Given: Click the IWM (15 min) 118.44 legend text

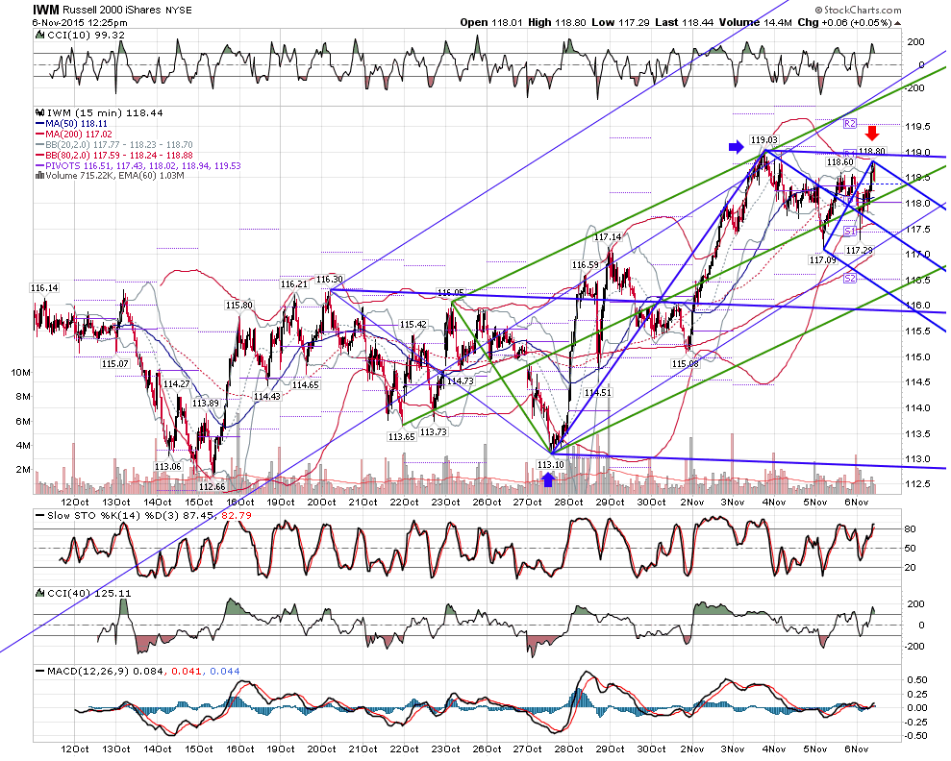Looking at the screenshot, I should [105, 112].
